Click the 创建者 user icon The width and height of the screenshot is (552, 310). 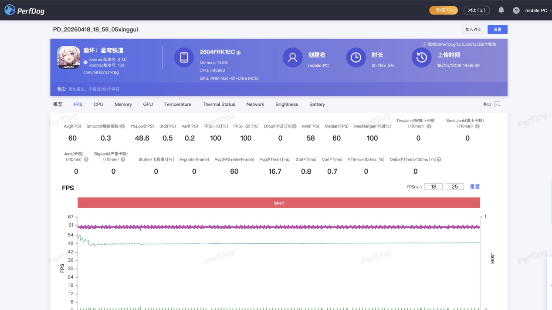[x=293, y=57]
